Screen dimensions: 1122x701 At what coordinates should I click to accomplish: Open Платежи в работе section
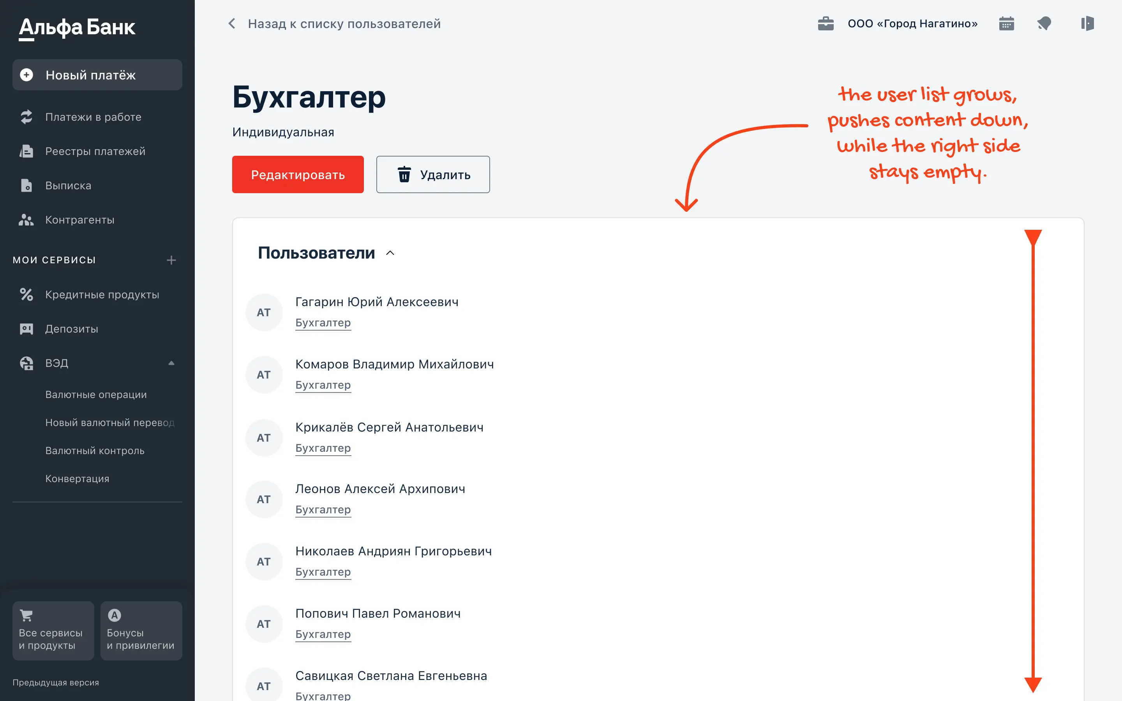tap(93, 117)
